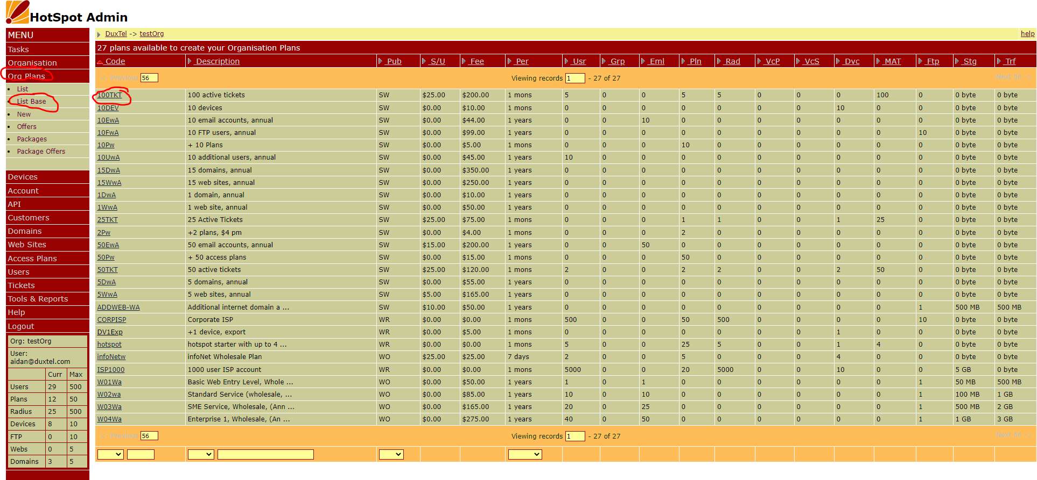The image size is (1037, 480).
Task: Click the page-size field above the table
Action: pyautogui.click(x=149, y=78)
